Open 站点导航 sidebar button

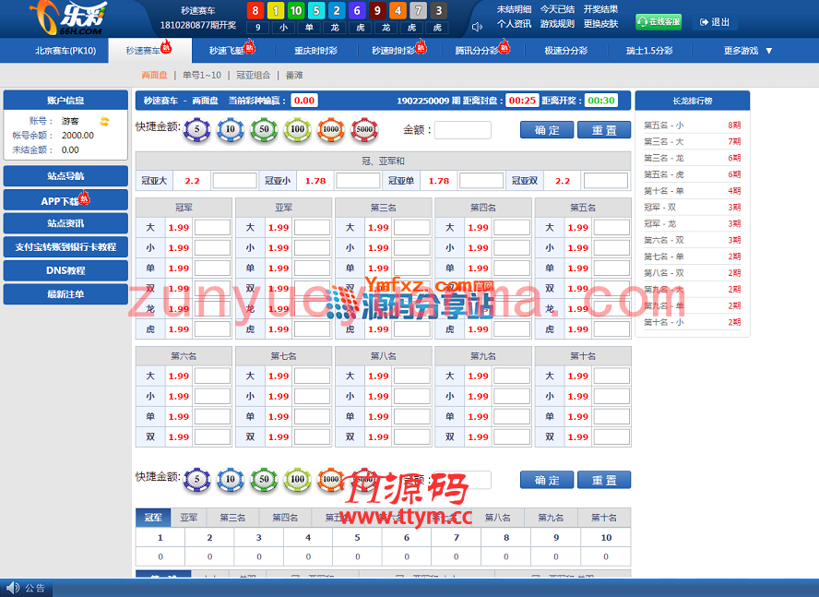(65, 176)
